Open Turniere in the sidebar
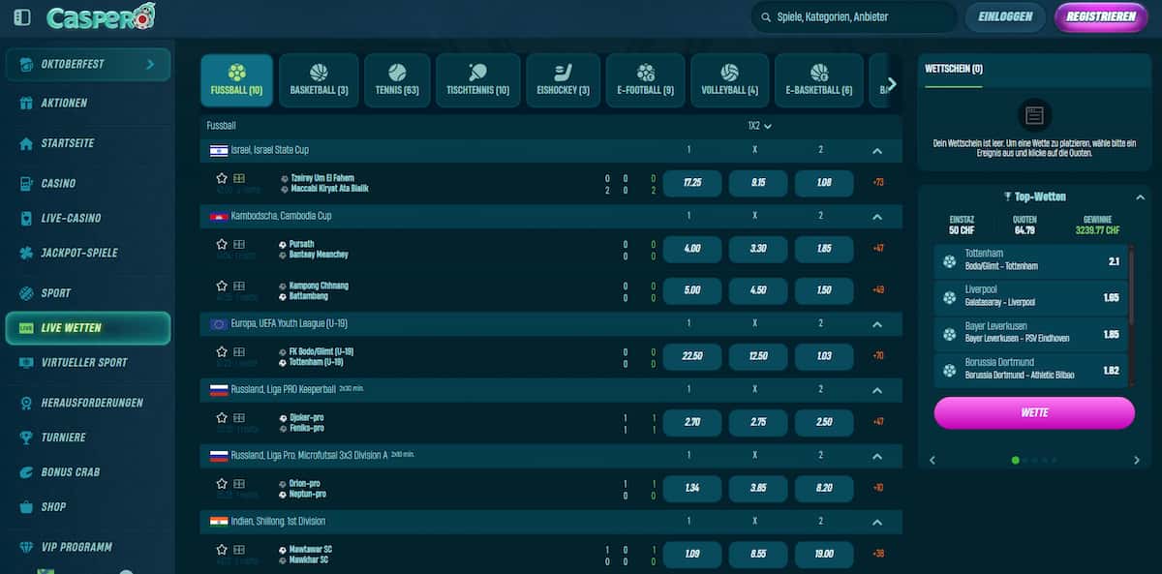This screenshot has height=574, width=1162. [63, 438]
